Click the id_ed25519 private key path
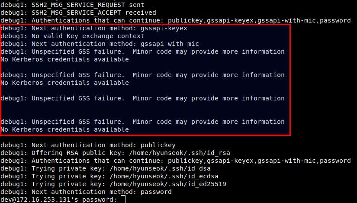 pos(168,184)
